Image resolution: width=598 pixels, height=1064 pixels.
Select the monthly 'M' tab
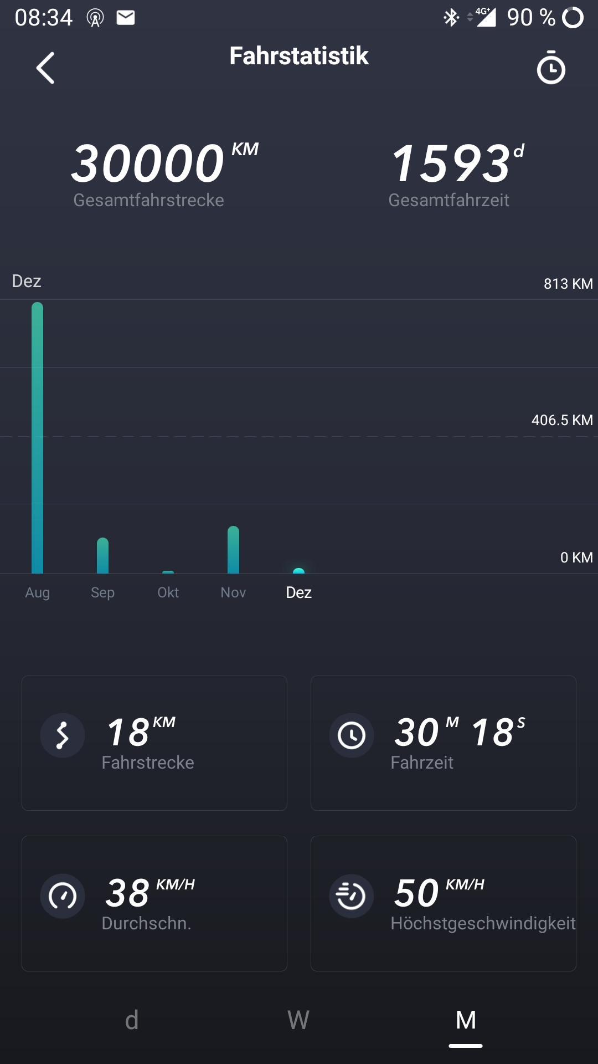click(466, 1020)
